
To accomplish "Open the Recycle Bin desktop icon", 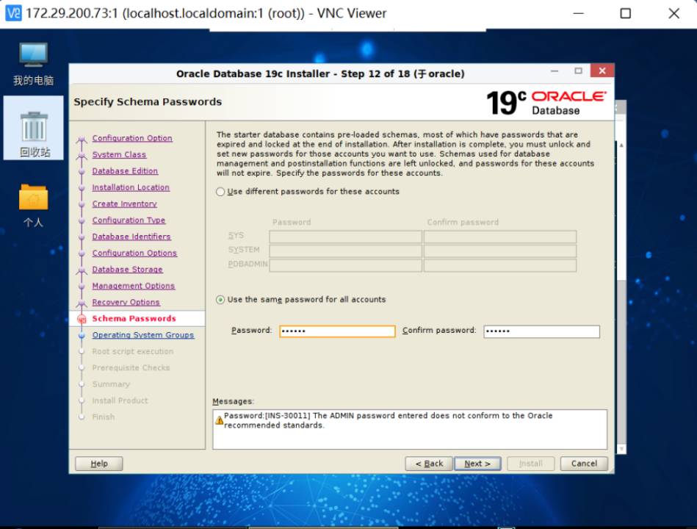I will (x=33, y=127).
